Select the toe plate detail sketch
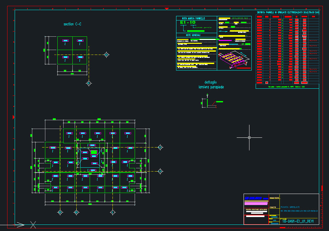The width and height of the screenshot is (329, 231). 212,101
